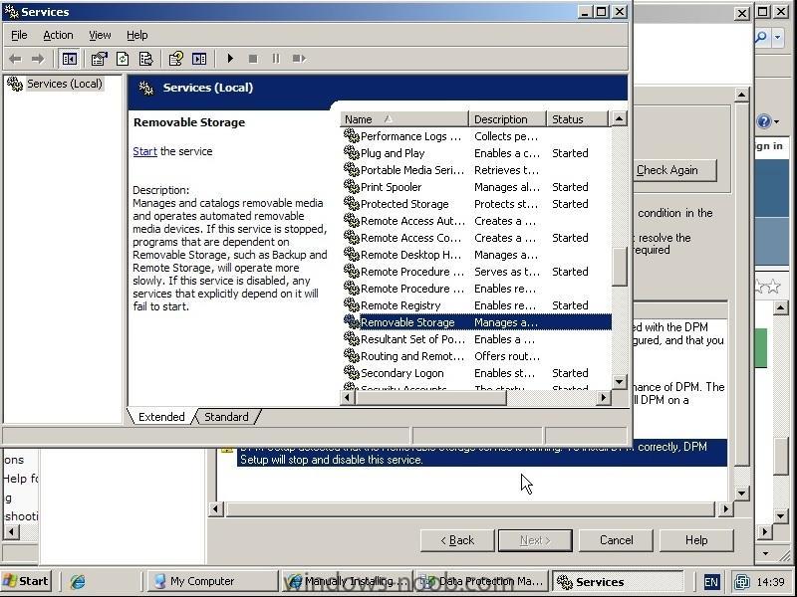Click the Plug and Play gear icon
This screenshot has width=797, height=597.
pos(352,152)
